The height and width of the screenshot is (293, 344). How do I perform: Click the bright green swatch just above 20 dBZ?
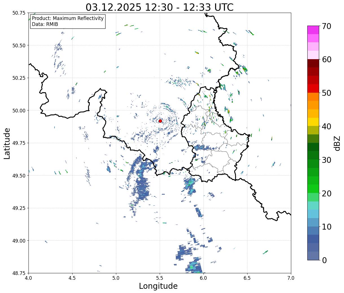tap(313, 189)
